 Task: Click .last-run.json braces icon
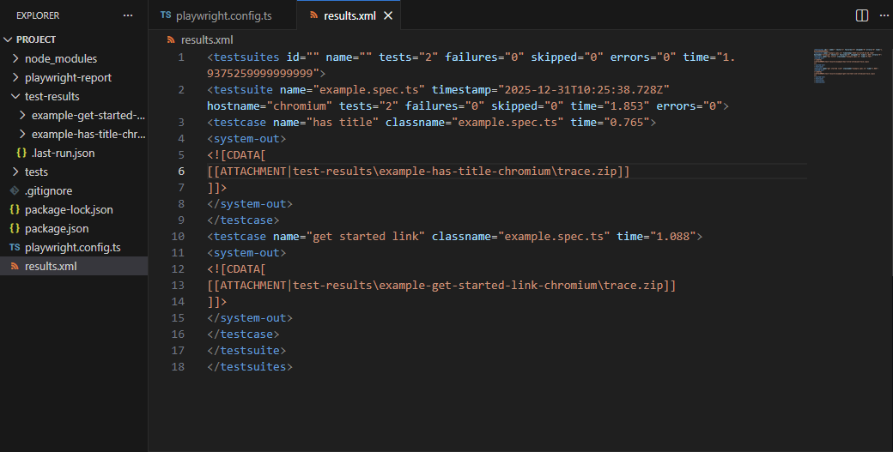tap(21, 153)
